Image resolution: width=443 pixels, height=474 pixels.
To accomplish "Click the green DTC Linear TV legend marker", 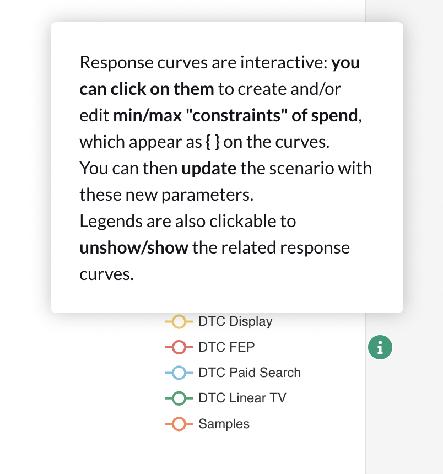I will (179, 398).
